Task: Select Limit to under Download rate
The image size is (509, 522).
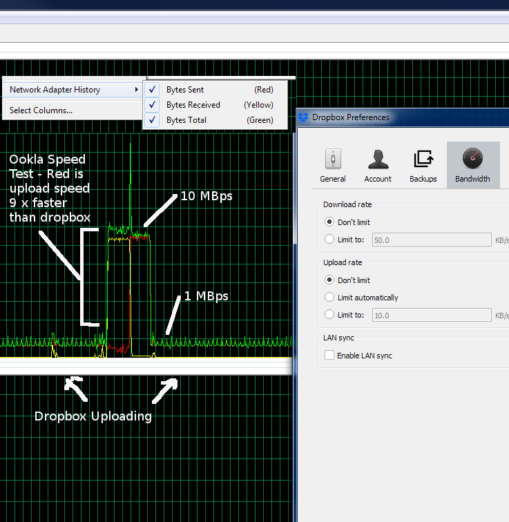Action: pos(329,240)
